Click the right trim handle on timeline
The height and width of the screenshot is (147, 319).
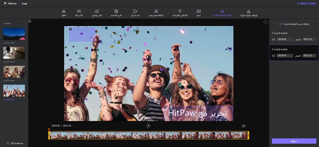click(x=248, y=135)
